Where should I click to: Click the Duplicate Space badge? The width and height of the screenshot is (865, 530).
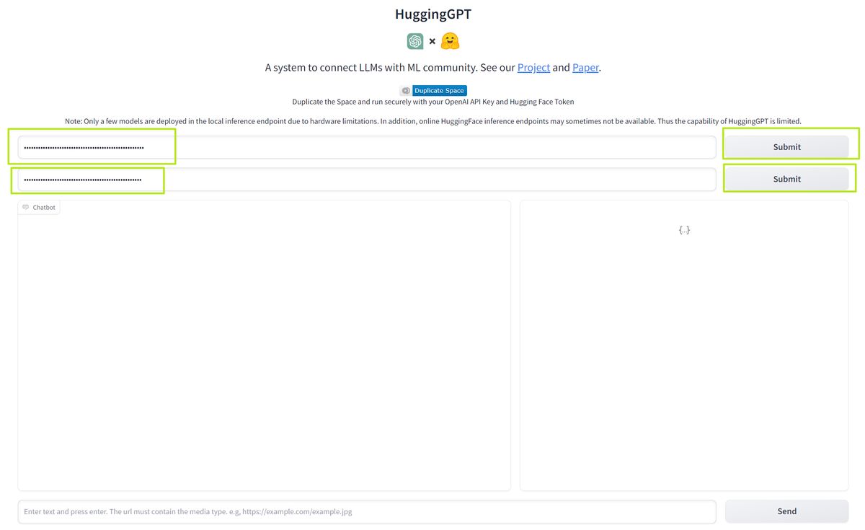(x=433, y=91)
